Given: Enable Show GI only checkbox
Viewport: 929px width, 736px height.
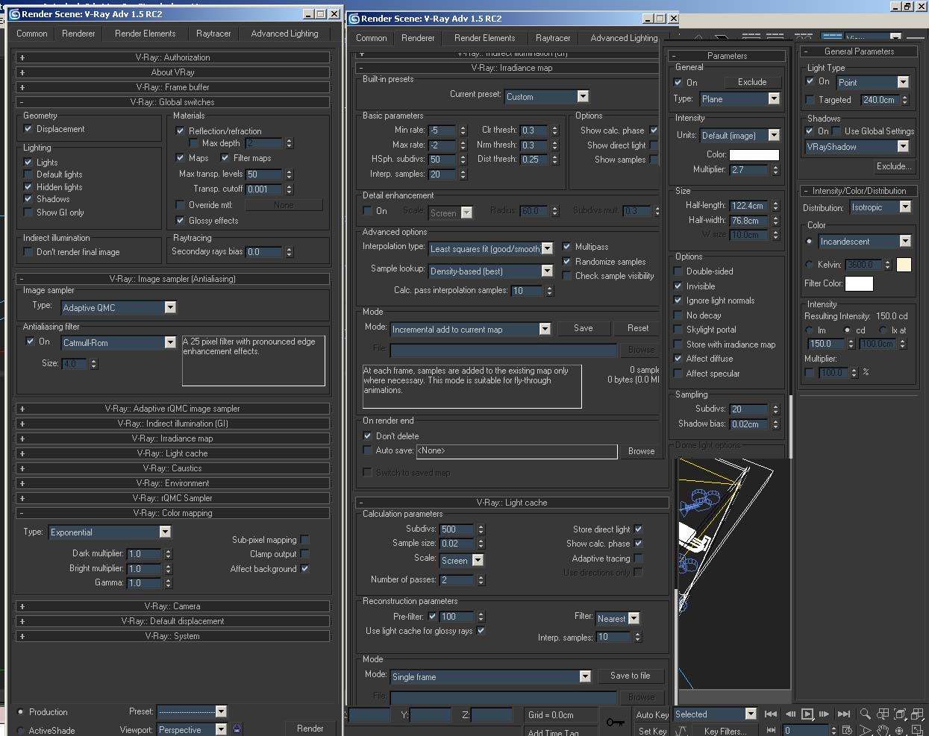Looking at the screenshot, I should tap(28, 213).
